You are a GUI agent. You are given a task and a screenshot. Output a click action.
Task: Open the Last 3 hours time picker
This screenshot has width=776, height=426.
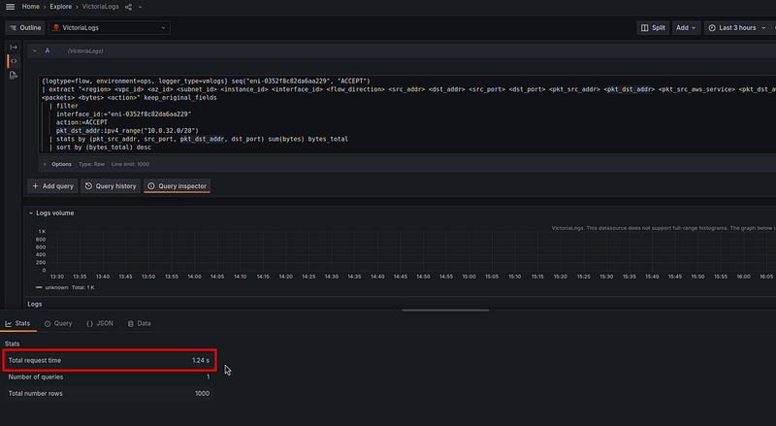point(737,28)
